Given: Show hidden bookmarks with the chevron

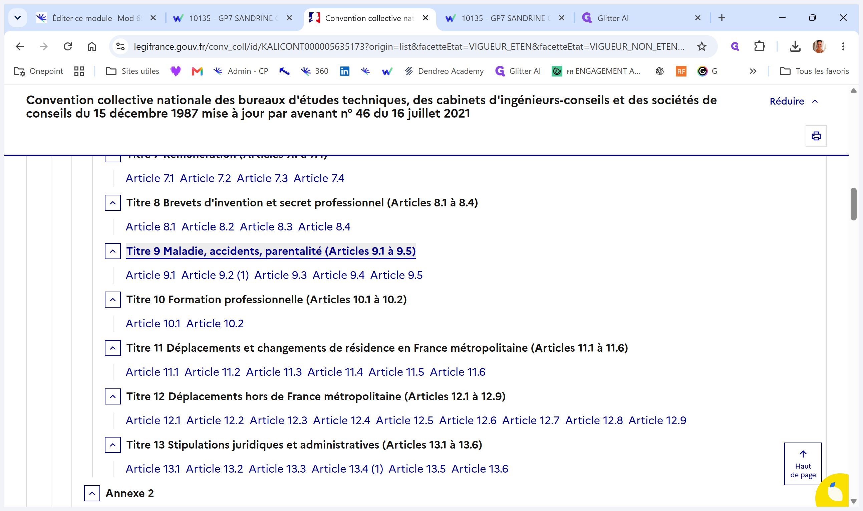Looking at the screenshot, I should click(753, 71).
